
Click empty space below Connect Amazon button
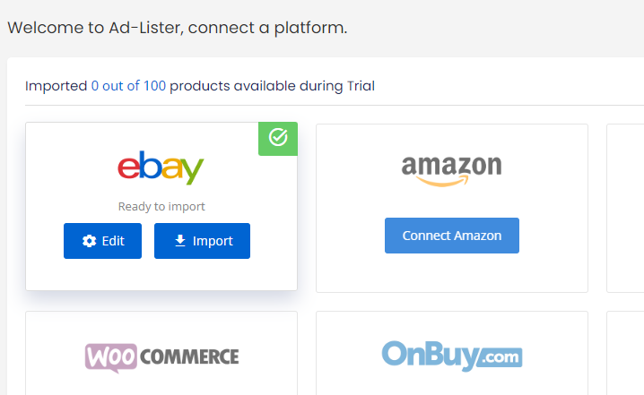tap(452, 273)
